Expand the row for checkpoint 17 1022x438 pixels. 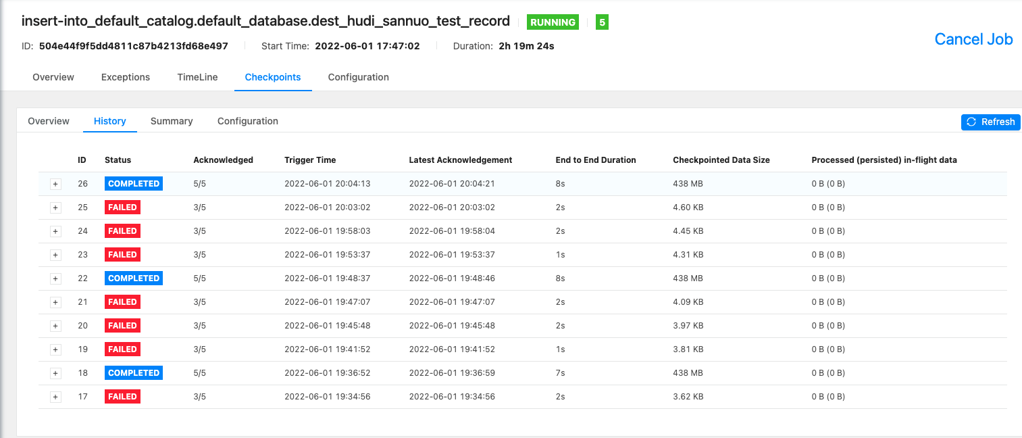point(55,397)
